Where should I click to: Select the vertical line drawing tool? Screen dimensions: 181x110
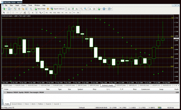pos(13,12)
